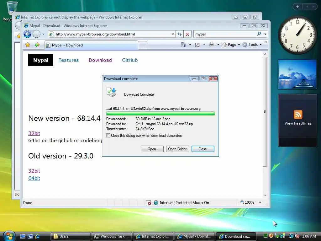321x241 pixels.
Task: Click the 100% zoom level button
Action: 247,202
